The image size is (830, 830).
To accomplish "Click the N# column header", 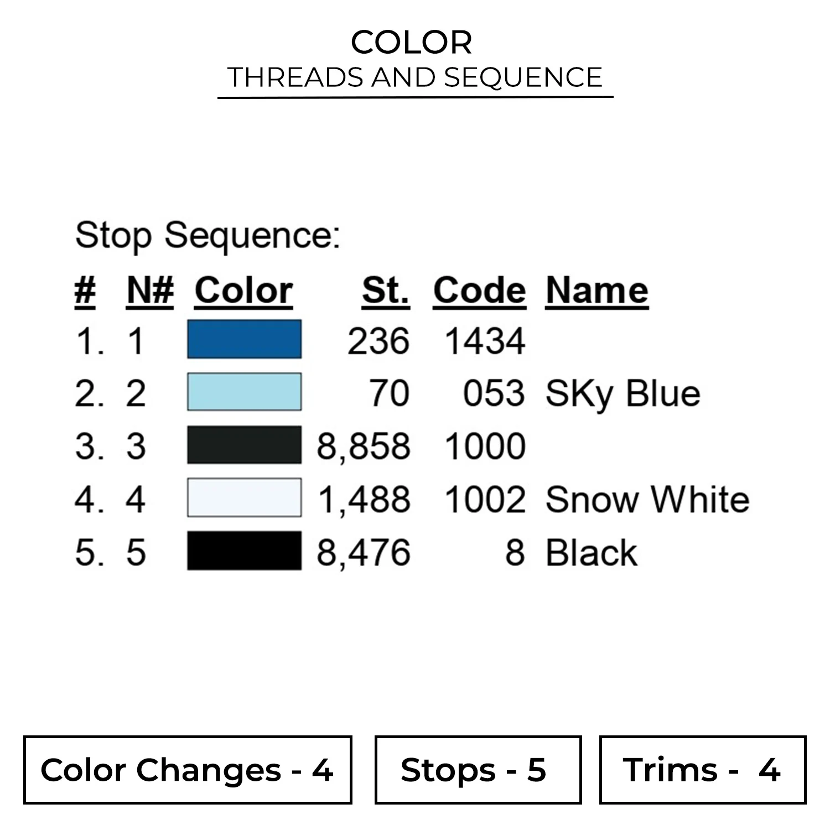I will coord(150,290).
